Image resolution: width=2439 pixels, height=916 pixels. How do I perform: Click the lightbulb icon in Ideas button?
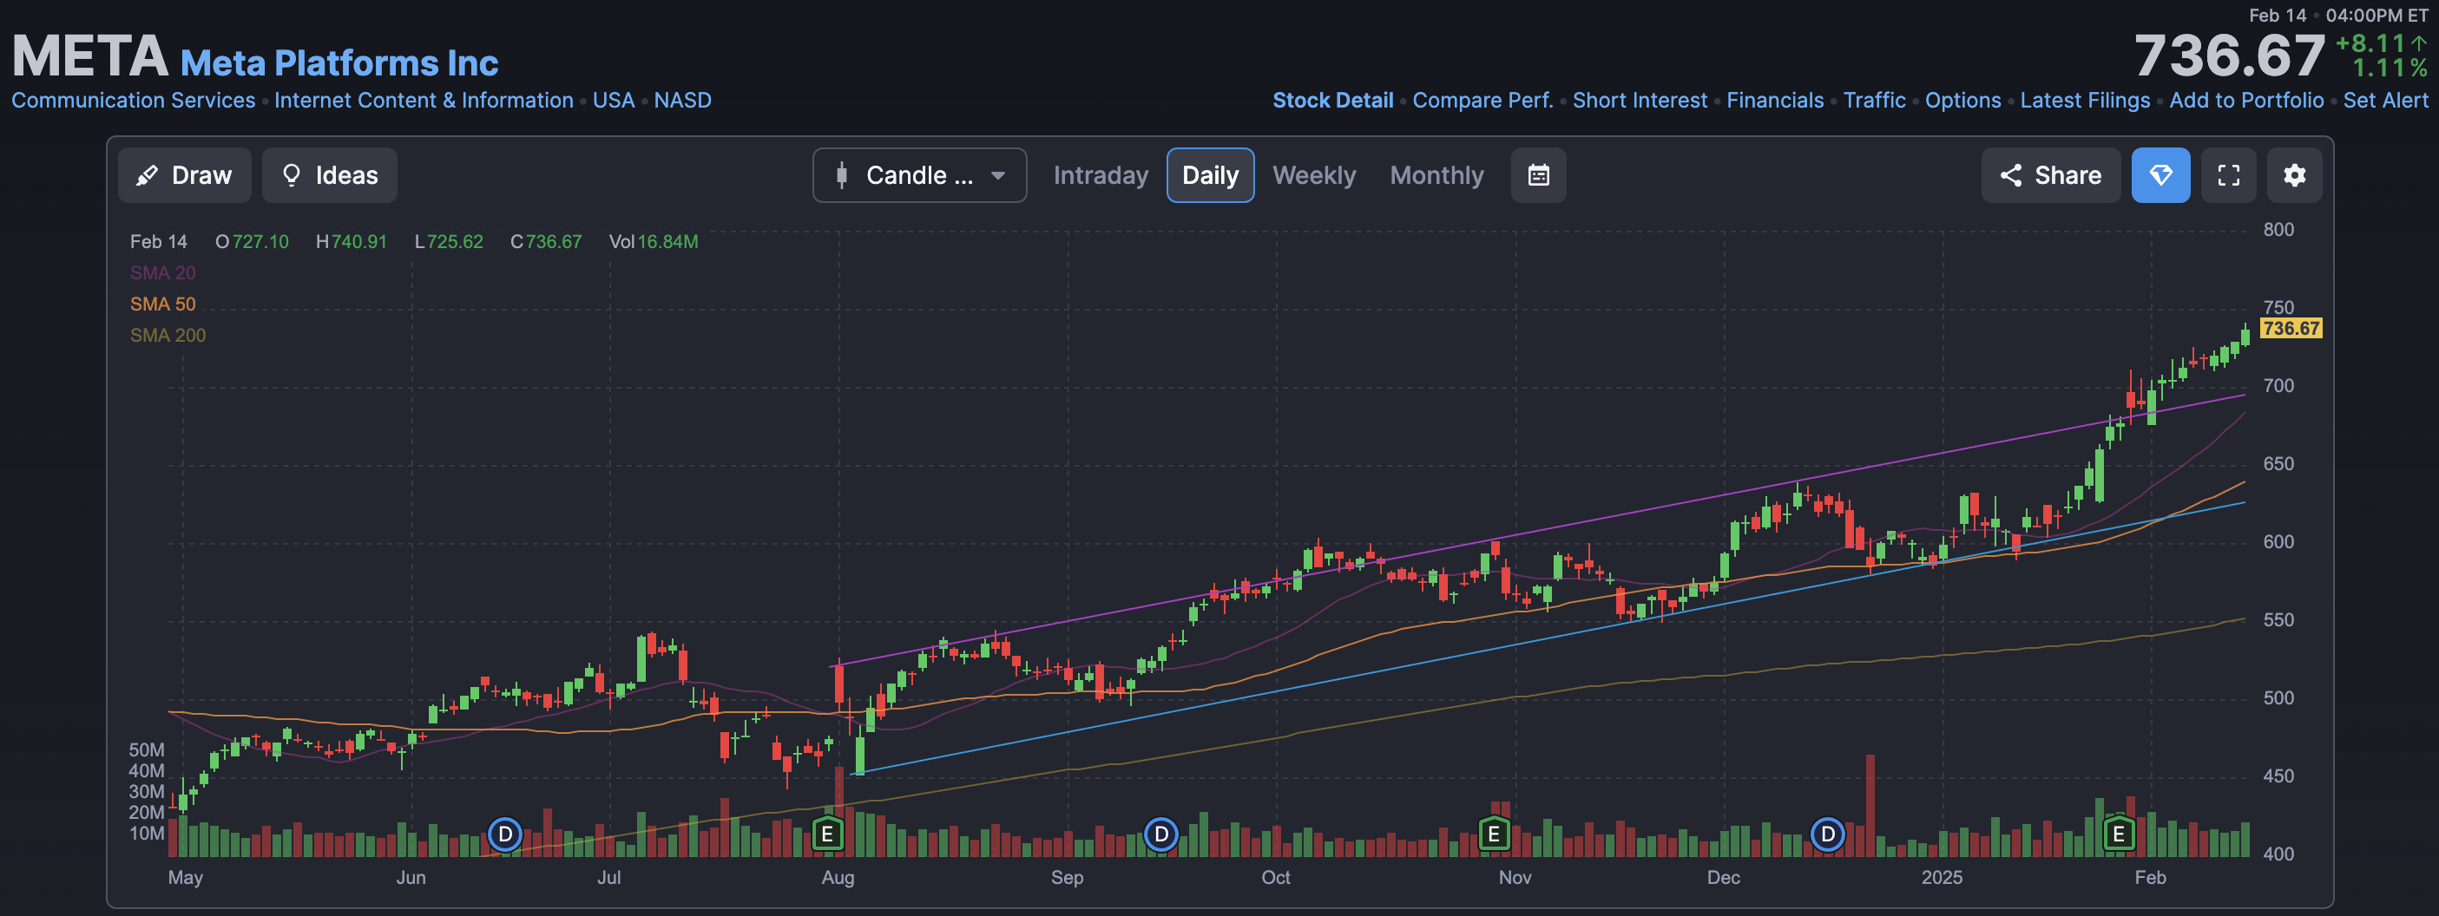pyautogui.click(x=292, y=175)
